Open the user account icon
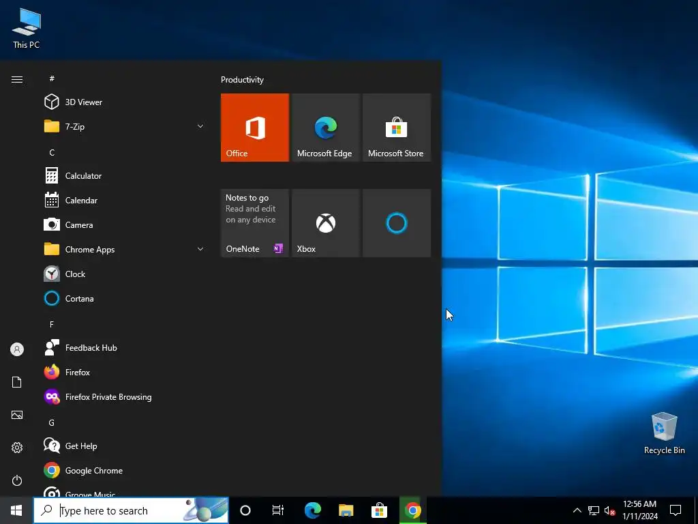 tap(17, 349)
